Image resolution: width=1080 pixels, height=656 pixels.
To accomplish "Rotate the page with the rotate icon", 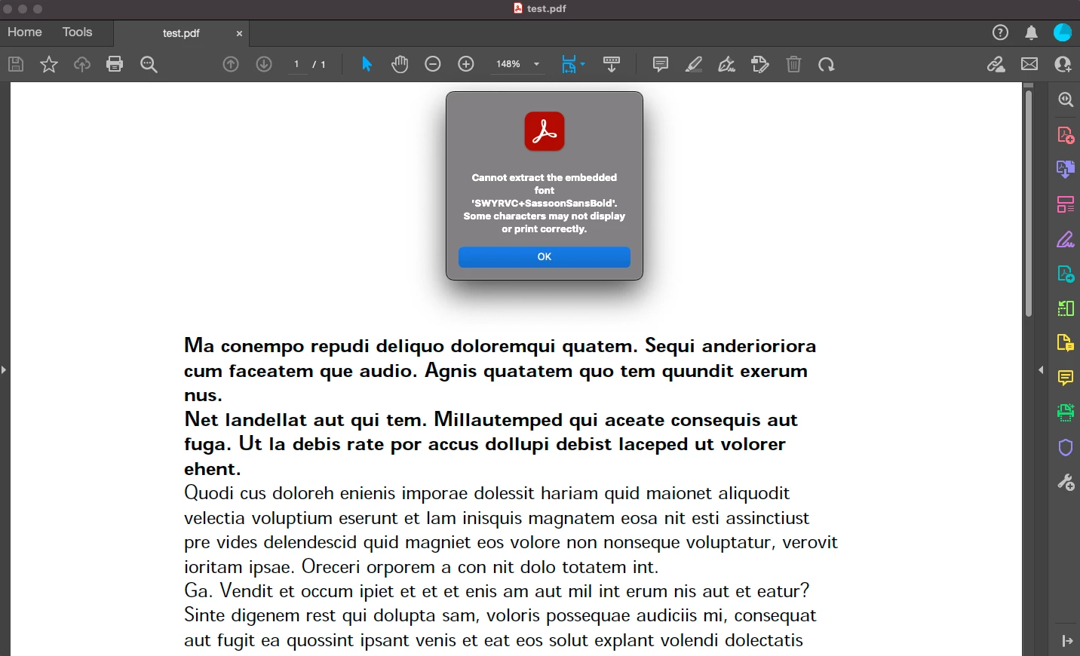I will pos(827,64).
